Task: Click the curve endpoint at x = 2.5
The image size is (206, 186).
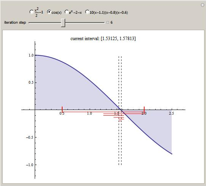Action: coord(172,154)
